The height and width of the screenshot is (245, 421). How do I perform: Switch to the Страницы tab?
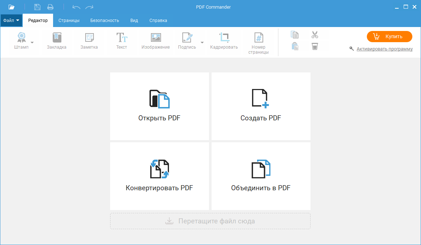(x=69, y=21)
